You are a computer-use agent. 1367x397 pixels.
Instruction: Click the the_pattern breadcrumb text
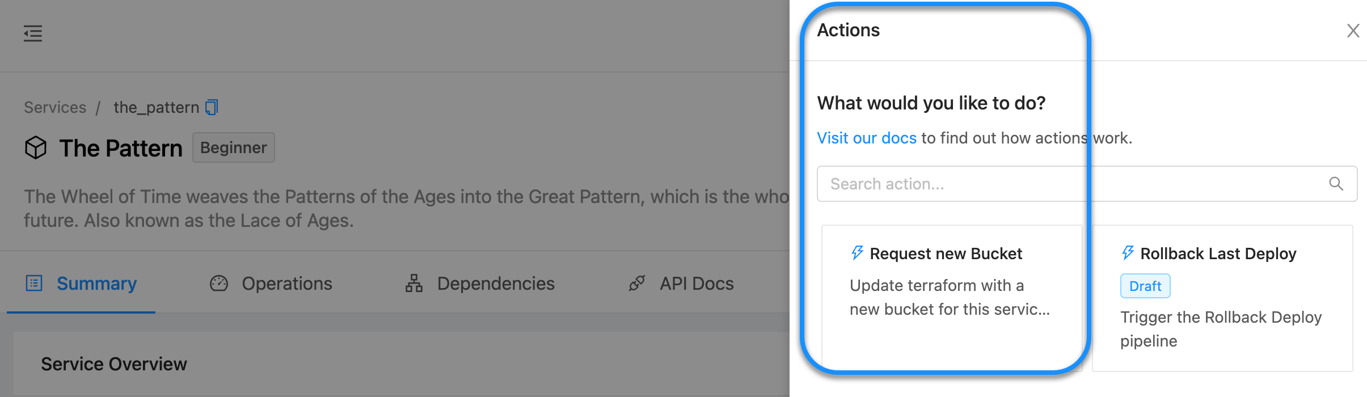tap(156, 107)
